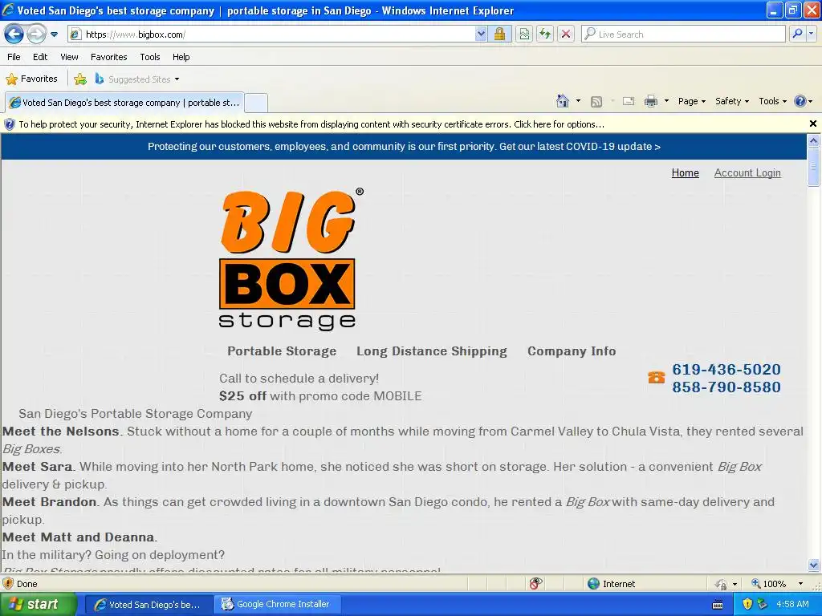The image size is (822, 616).
Task: Open the Favorites star button
Action: point(31,79)
